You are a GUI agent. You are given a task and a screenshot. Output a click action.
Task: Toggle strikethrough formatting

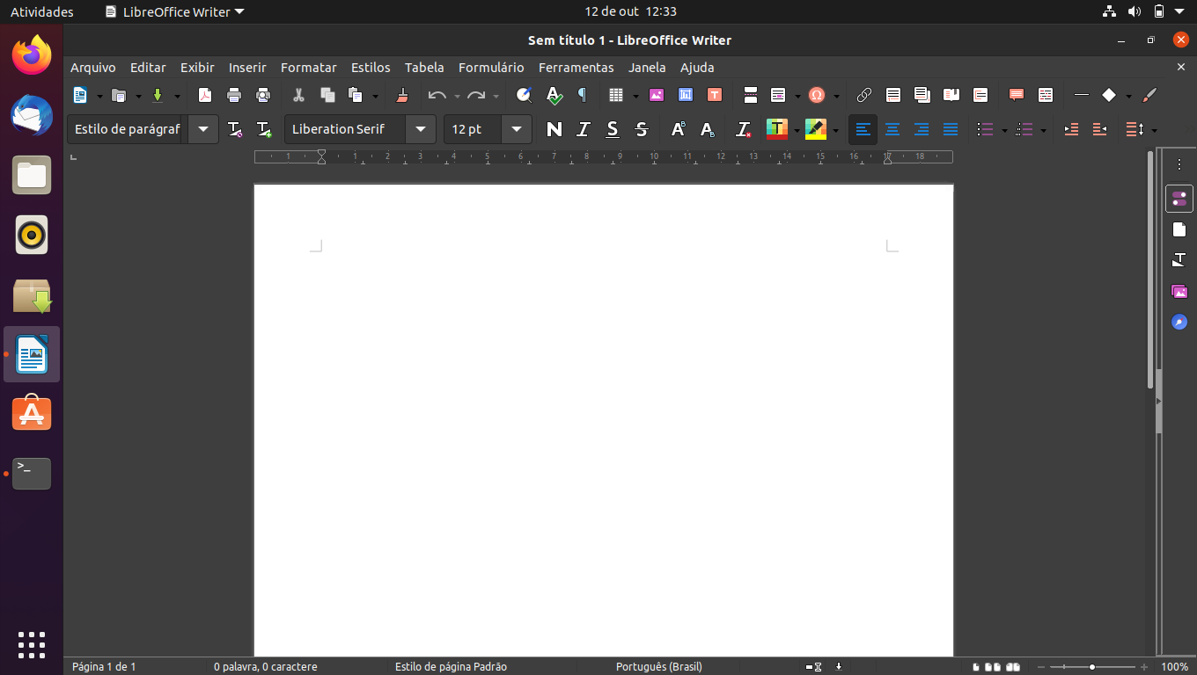pos(642,129)
